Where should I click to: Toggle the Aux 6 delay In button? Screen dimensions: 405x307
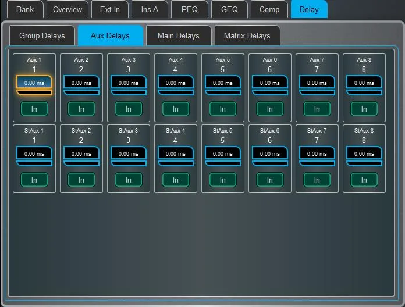click(x=270, y=109)
